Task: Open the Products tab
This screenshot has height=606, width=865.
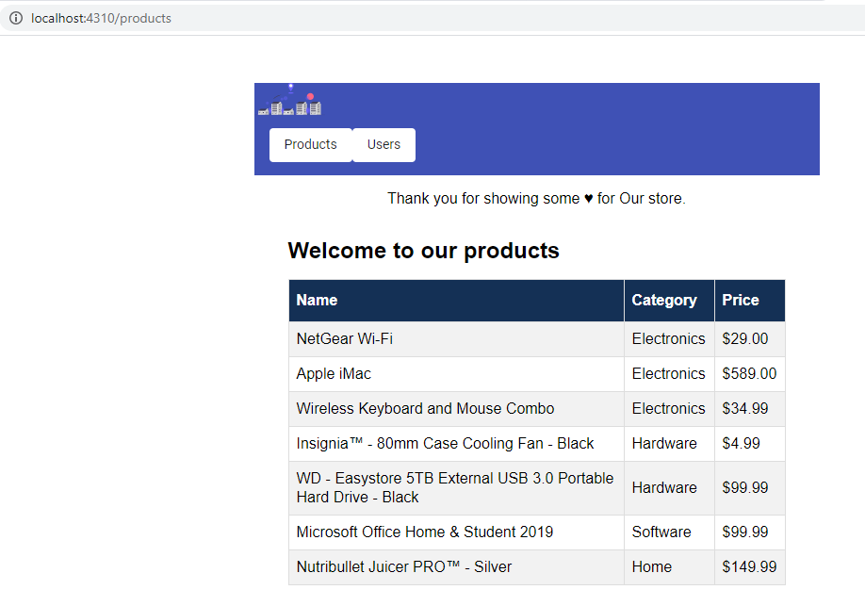Action: click(310, 144)
